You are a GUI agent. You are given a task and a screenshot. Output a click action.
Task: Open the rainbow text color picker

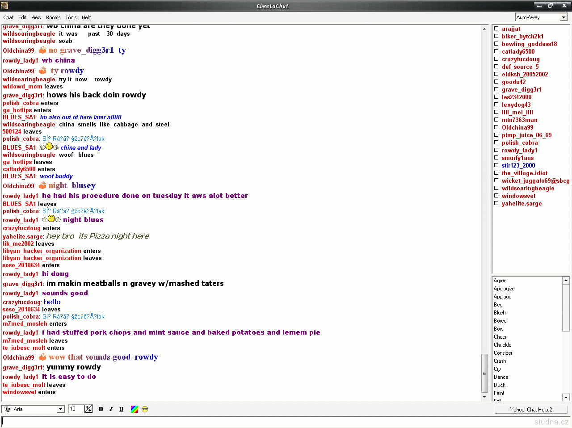[134, 409]
